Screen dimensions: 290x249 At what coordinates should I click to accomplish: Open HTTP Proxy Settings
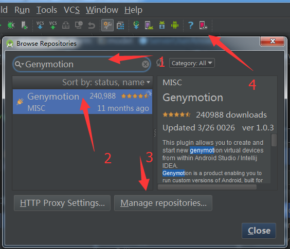pos(62,203)
